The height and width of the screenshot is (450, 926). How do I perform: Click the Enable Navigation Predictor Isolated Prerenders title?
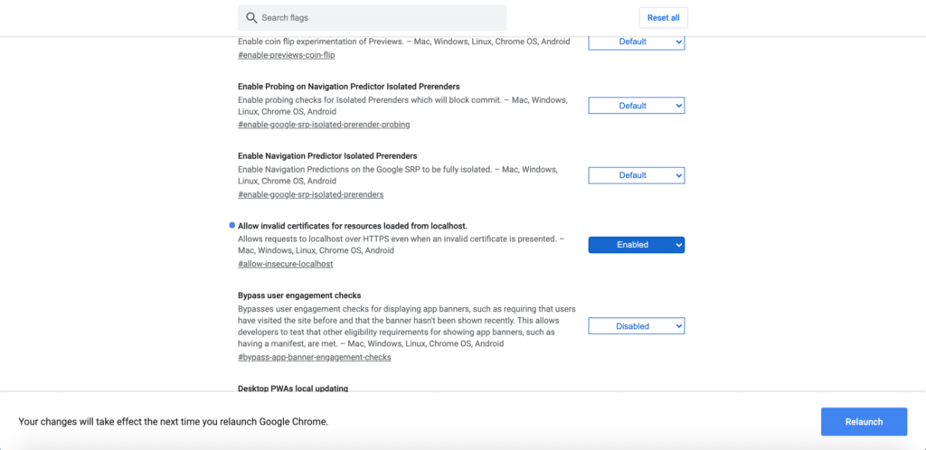(x=327, y=156)
